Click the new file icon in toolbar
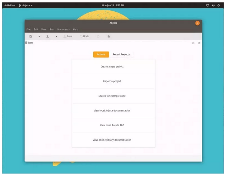The width and height of the screenshot is (227, 176). pos(30,36)
